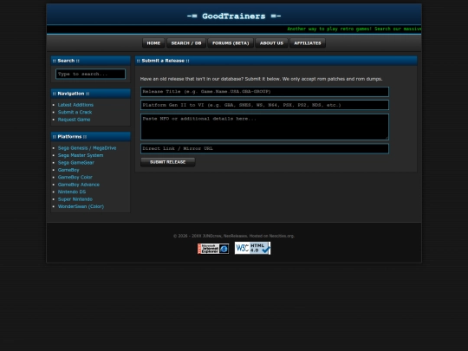Click the ':: Submit a Release ::' header

coord(276,61)
